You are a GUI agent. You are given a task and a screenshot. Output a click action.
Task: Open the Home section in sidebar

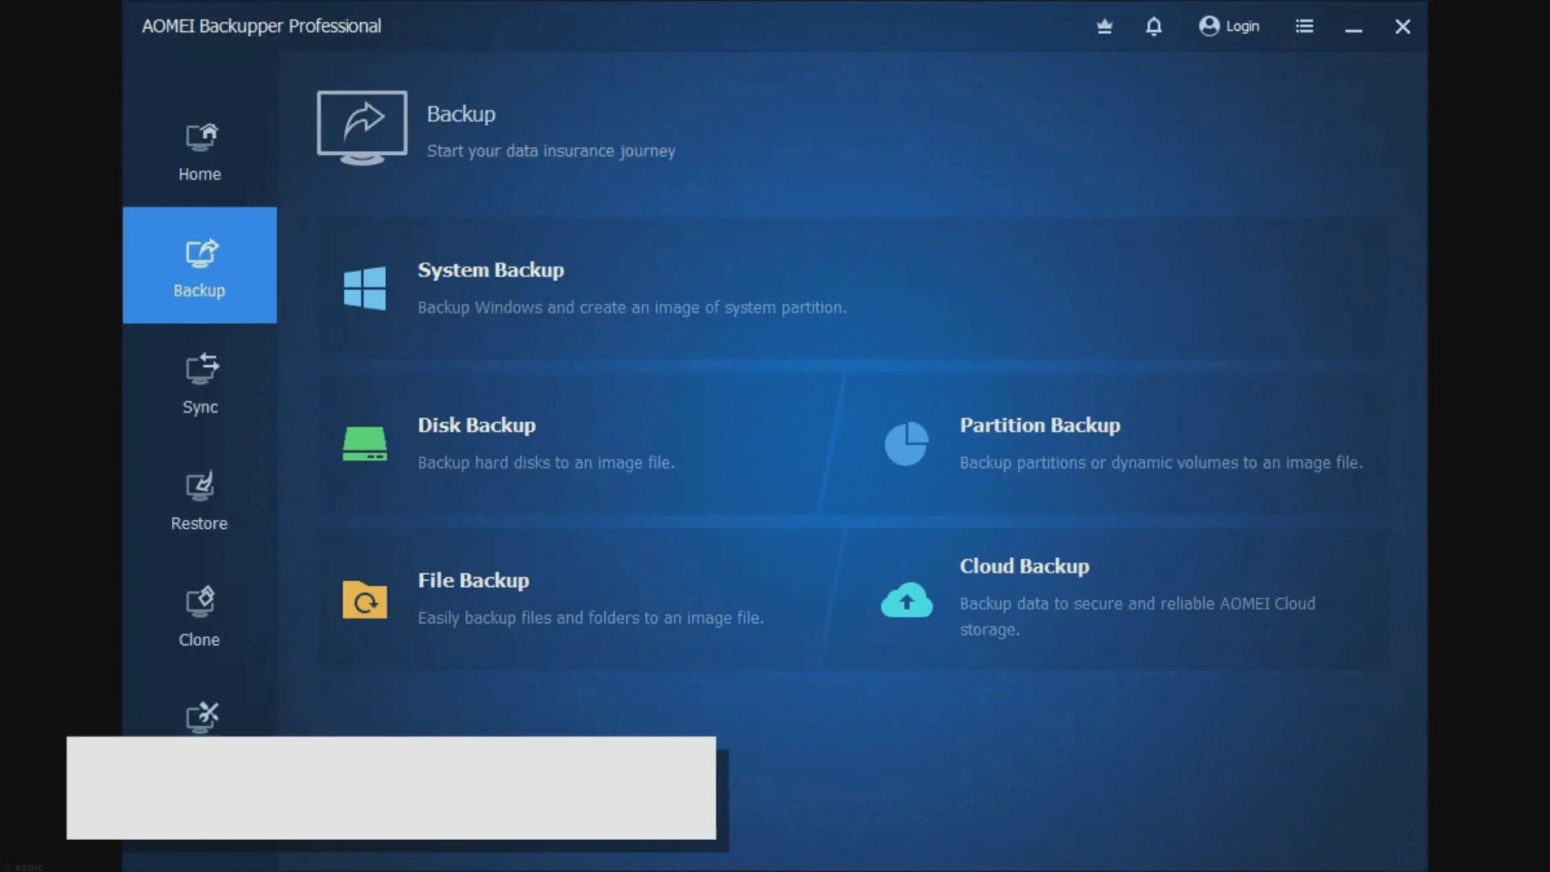tap(199, 151)
